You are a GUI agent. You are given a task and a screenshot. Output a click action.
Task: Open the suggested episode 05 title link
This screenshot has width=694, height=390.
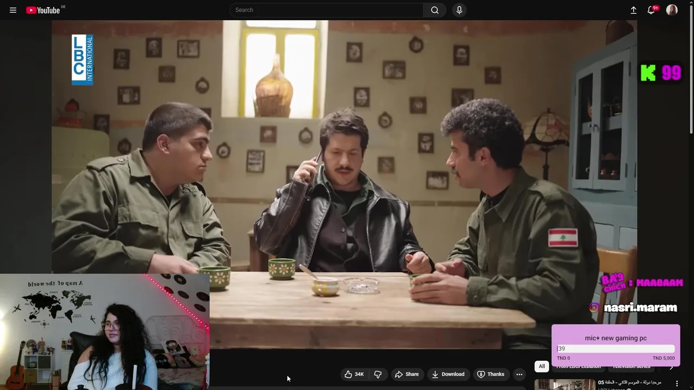(x=629, y=382)
